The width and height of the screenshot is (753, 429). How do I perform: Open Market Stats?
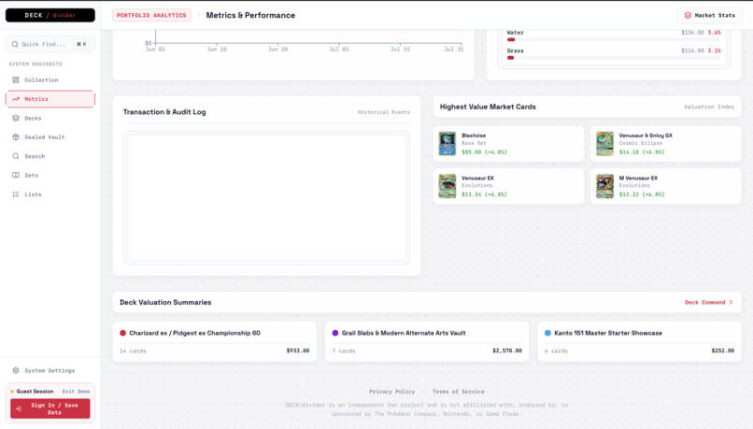pyautogui.click(x=709, y=15)
